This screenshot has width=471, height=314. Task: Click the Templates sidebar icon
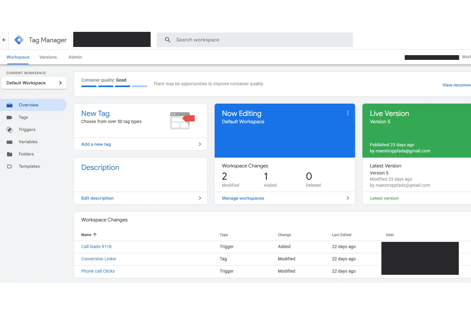(10, 167)
